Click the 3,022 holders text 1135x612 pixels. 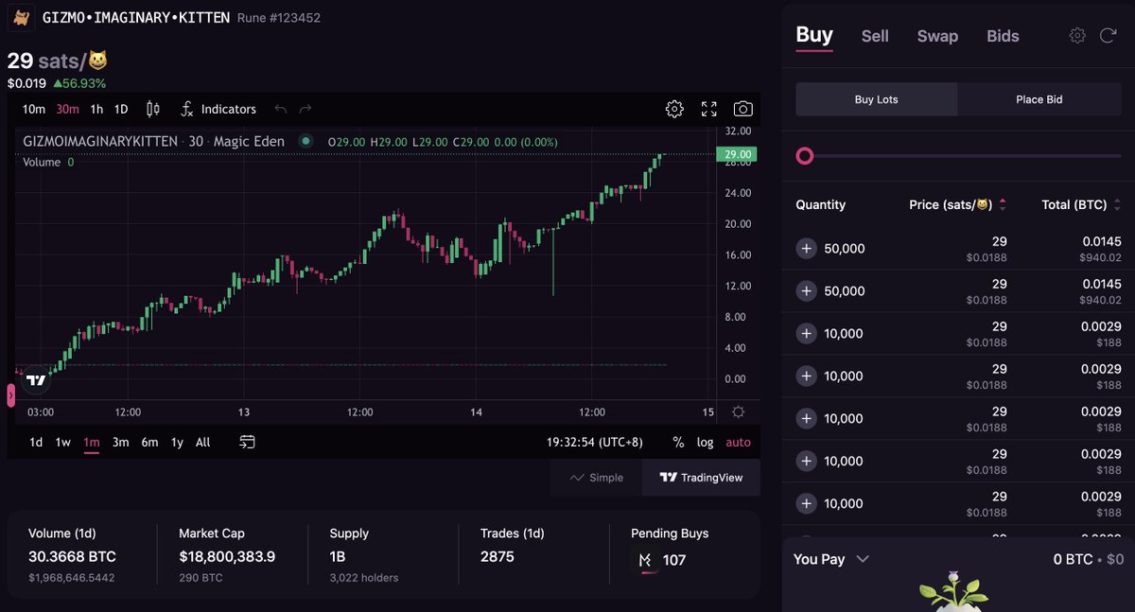point(364,577)
